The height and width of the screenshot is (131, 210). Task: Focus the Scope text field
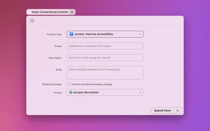(x=105, y=46)
